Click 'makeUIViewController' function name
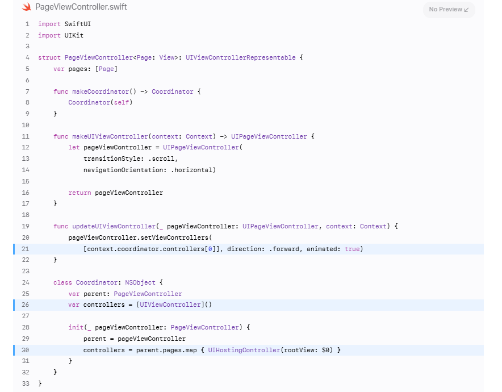This screenshot has width=502, height=392. pos(110,136)
